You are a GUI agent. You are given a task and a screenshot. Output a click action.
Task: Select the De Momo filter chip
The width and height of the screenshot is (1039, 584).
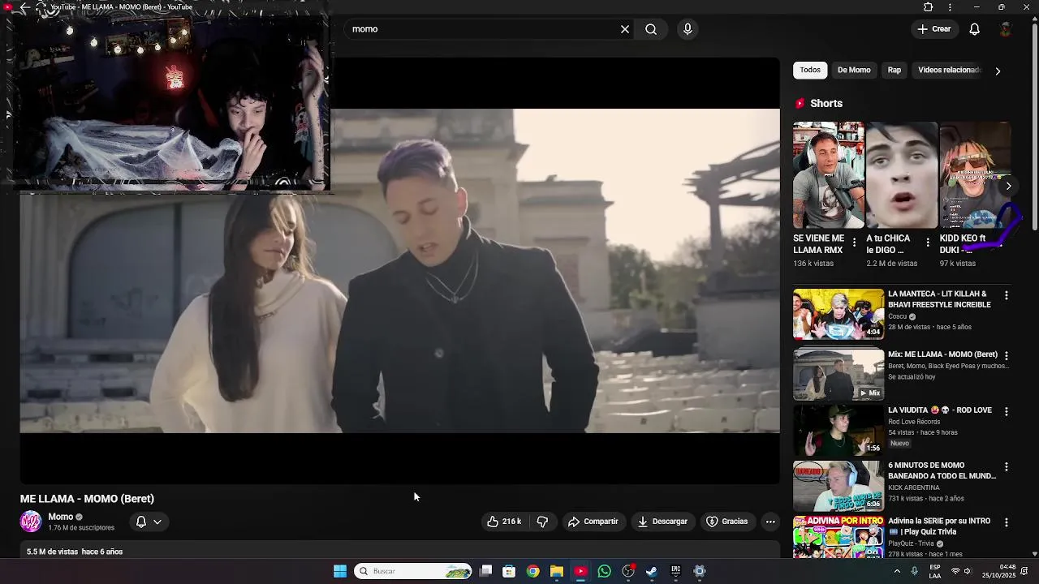[854, 70]
